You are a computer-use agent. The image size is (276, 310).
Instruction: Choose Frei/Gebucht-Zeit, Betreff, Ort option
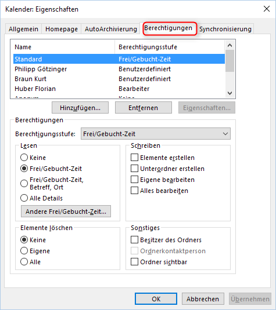click(x=24, y=183)
